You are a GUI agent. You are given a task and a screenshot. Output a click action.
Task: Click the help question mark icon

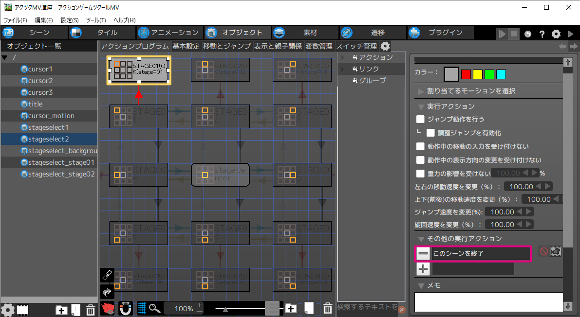pyautogui.click(x=542, y=34)
